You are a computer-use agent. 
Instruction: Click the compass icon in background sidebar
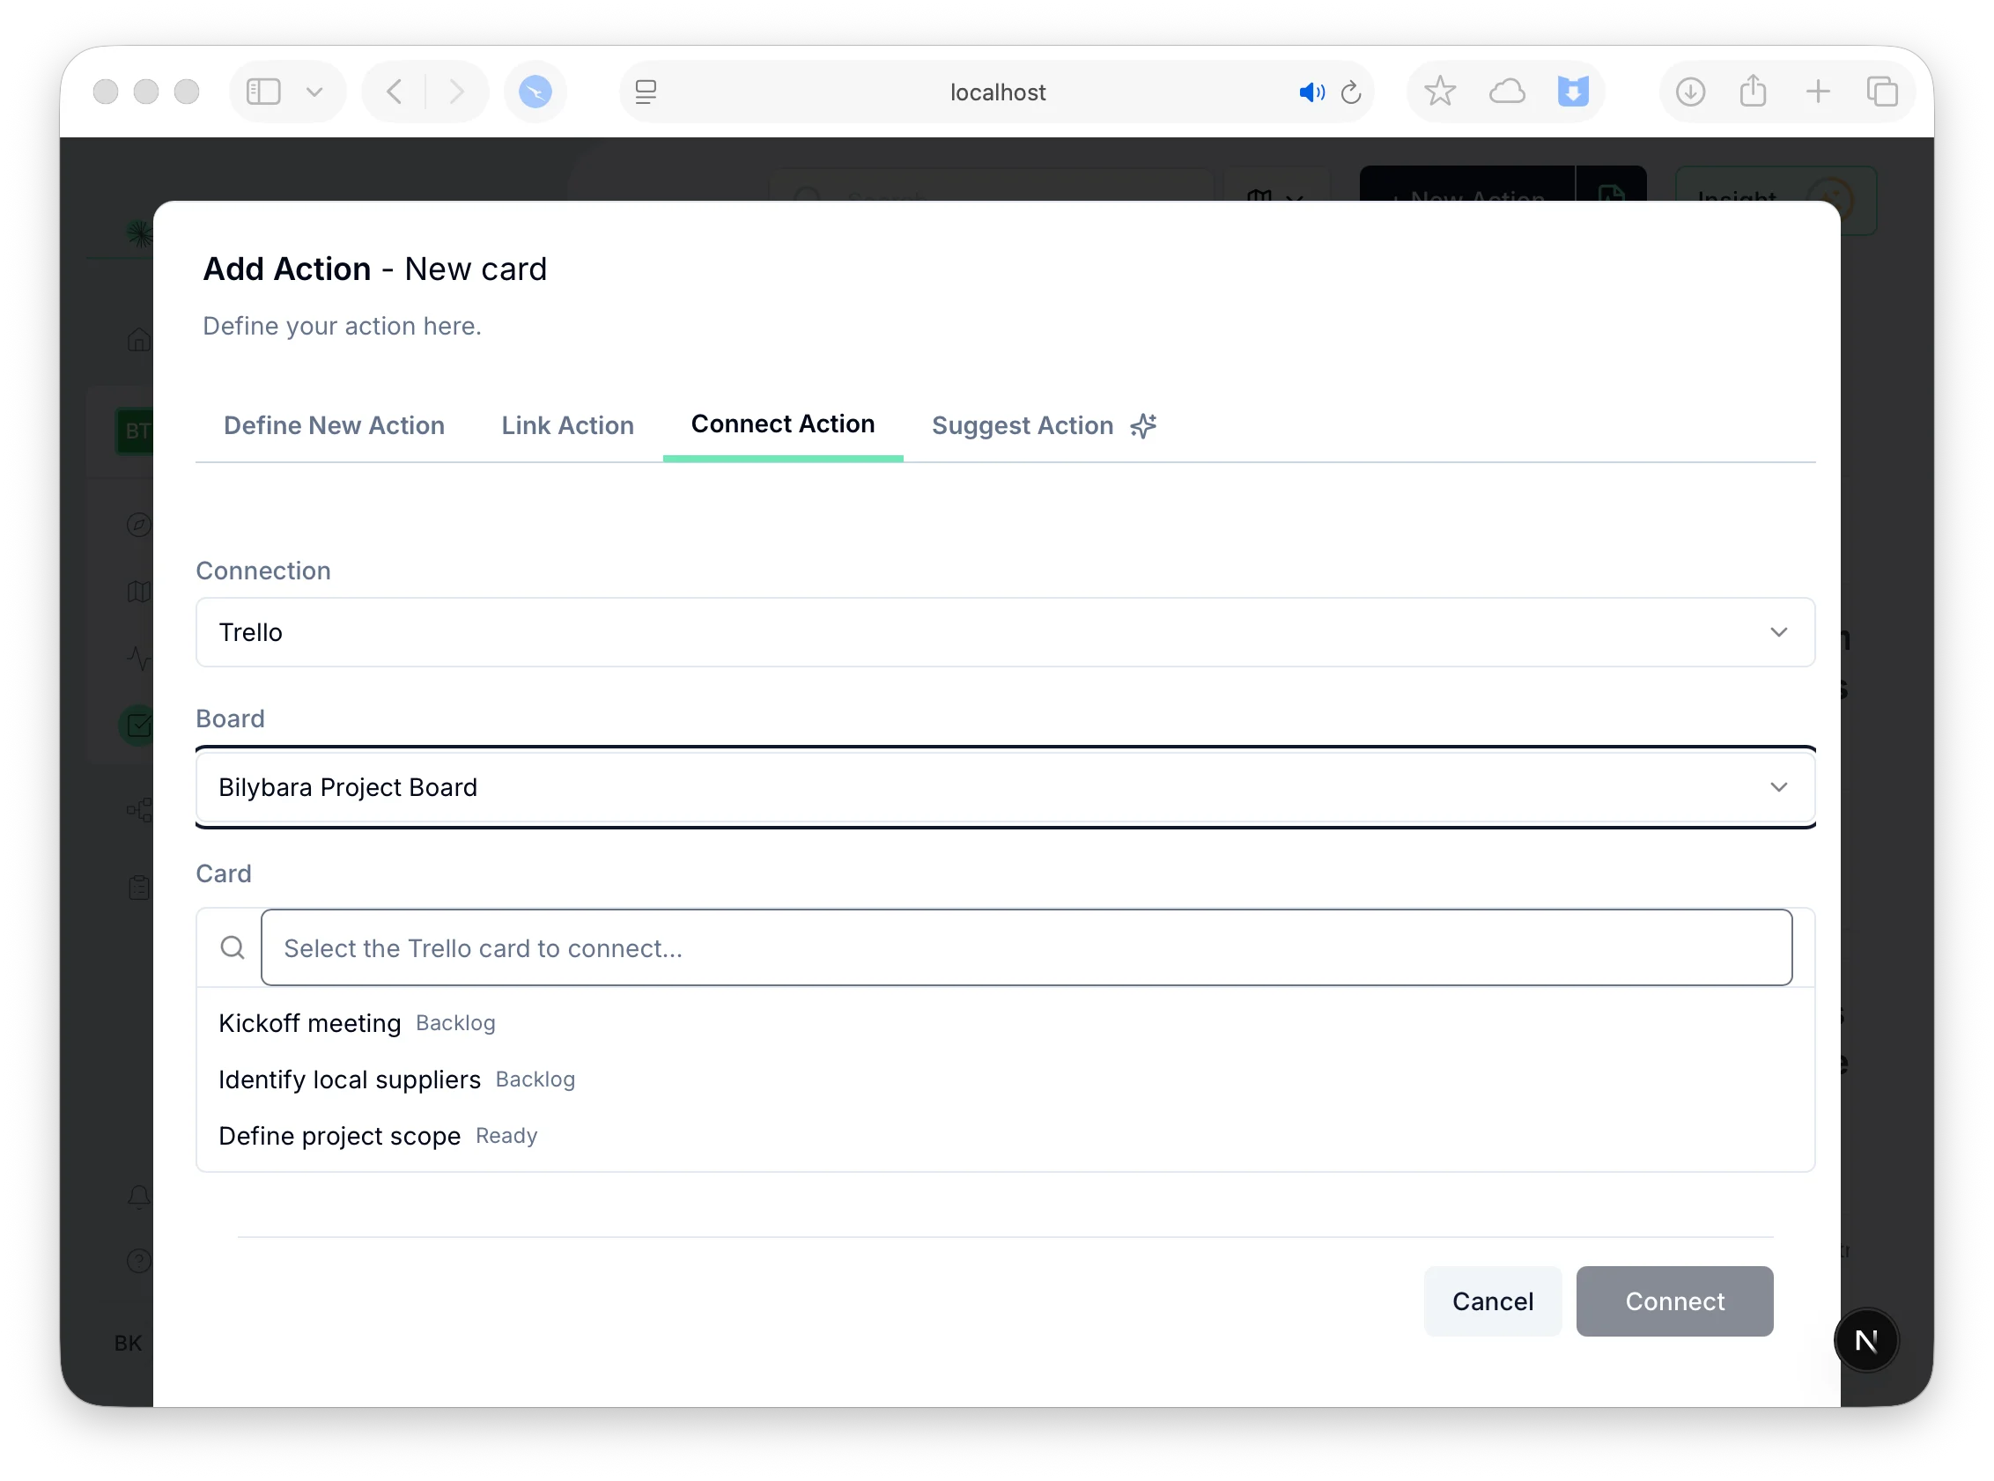point(138,525)
